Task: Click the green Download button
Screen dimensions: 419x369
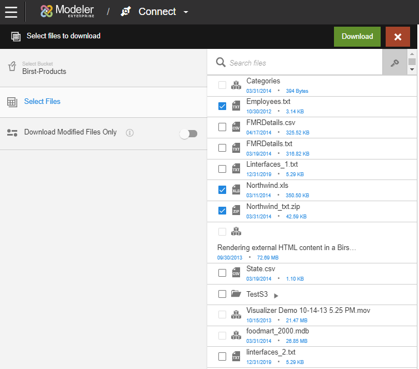Action: 357,37
